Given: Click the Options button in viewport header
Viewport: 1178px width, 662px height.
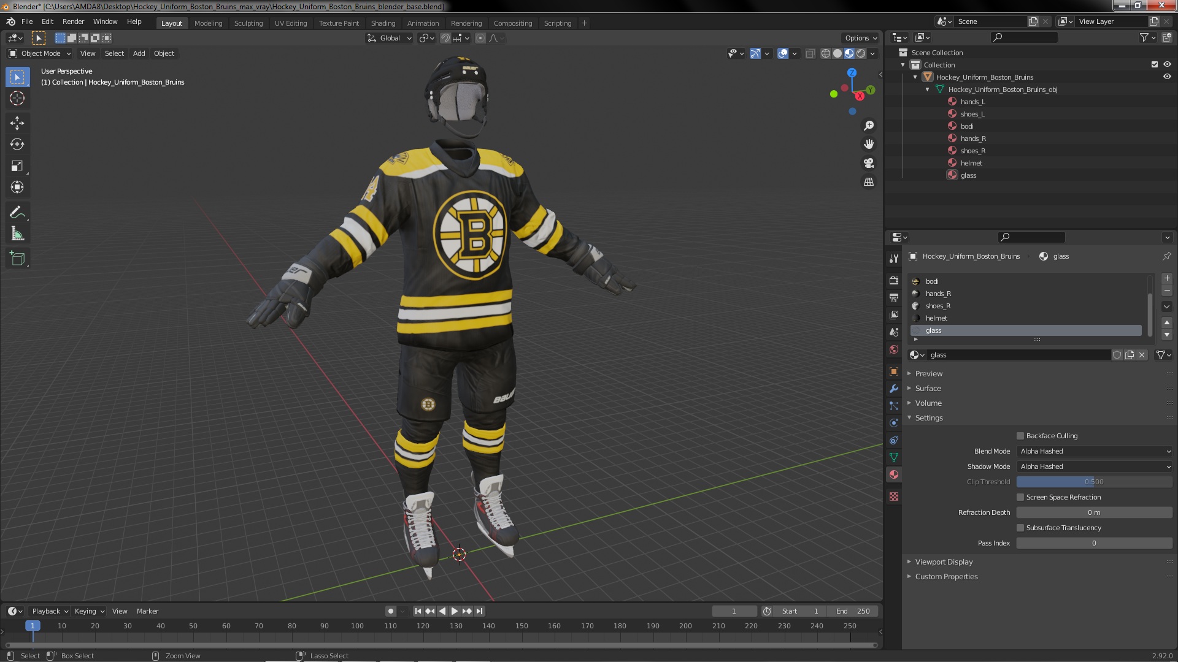Looking at the screenshot, I should tap(861, 38).
